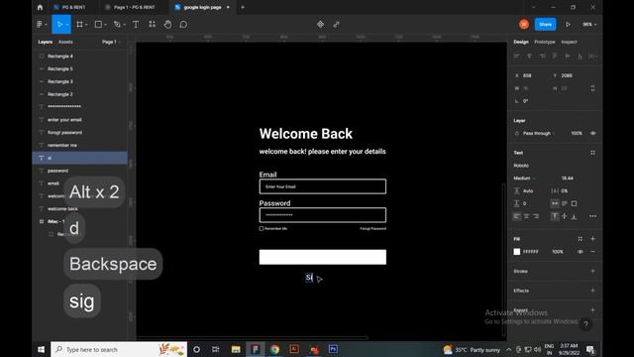Open Fill styles icon (four dots)

click(x=581, y=239)
